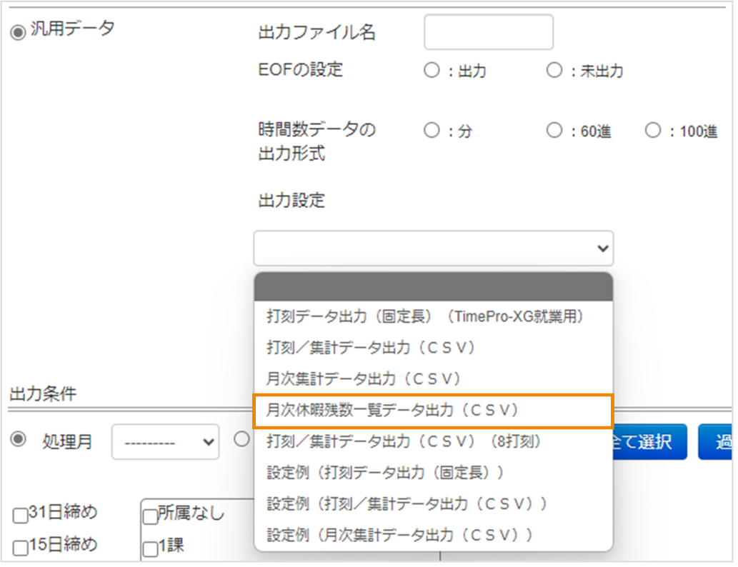Choose 分 as time data format
738x567 pixels.
[432, 131]
